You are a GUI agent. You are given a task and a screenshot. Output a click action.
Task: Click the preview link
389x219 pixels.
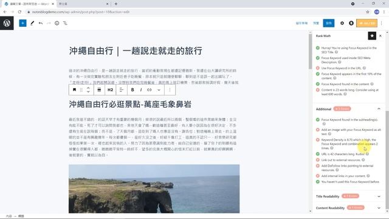(x=316, y=23)
